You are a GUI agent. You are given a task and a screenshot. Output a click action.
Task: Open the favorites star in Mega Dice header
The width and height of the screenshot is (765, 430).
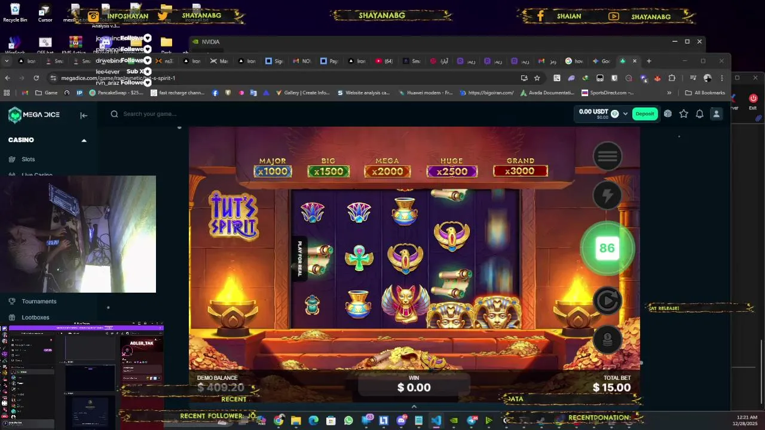[684, 114]
